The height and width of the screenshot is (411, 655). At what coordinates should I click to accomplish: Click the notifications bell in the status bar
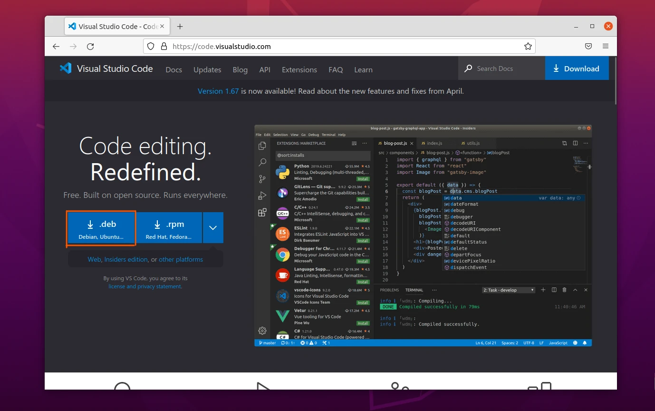[x=585, y=342]
